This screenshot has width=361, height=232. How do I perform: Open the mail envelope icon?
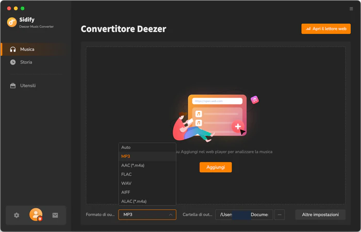(x=55, y=215)
